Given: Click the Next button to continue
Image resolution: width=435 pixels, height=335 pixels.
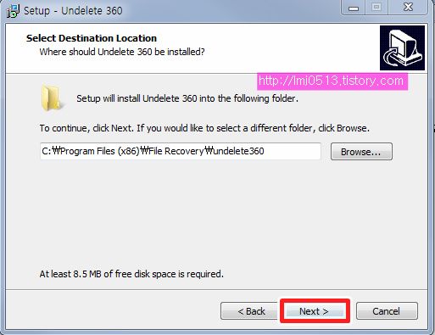Looking at the screenshot, I should tap(315, 311).
